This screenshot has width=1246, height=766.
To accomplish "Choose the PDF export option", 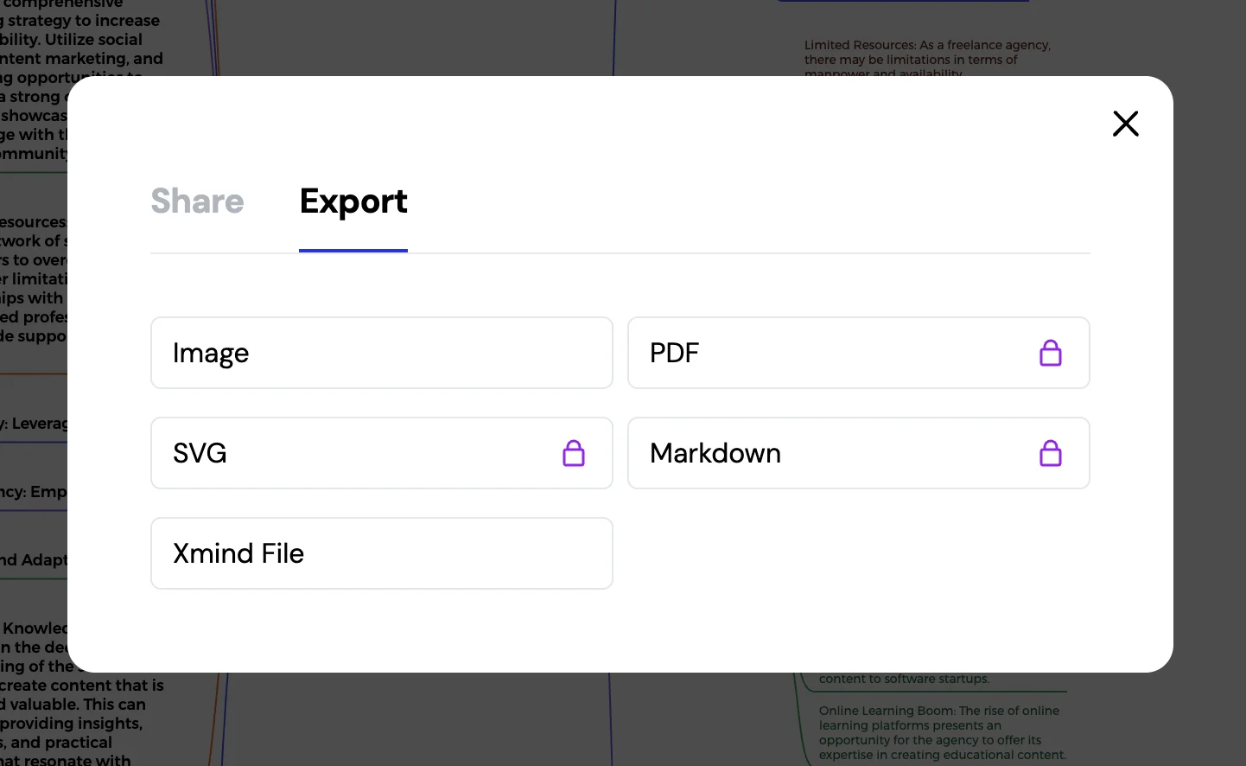I will (858, 353).
